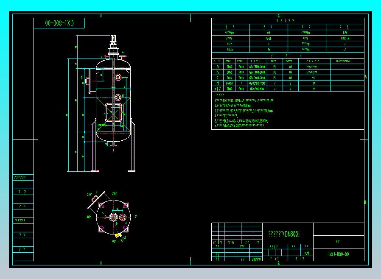
Task: Select technical note line 1 citing JB/T2932-1999
Action: pos(244,100)
